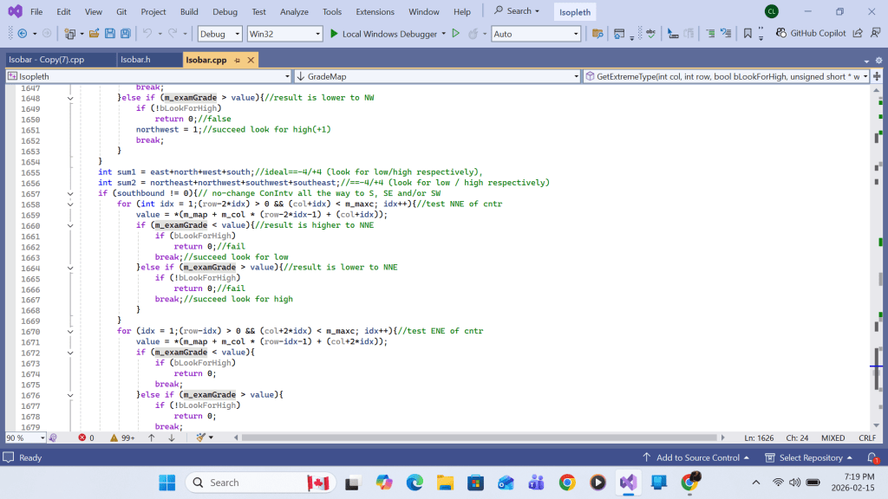The height and width of the screenshot is (499, 888).
Task: Click the bookmark icon in toolbar
Action: click(748, 34)
